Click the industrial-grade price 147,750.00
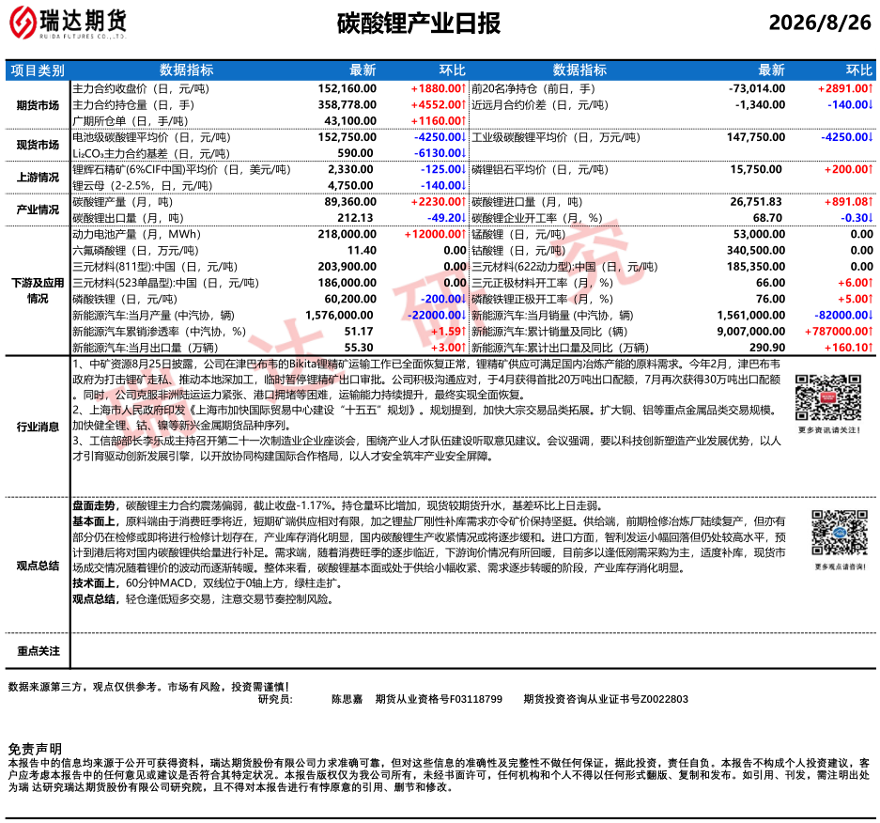880x823 pixels. 756,137
